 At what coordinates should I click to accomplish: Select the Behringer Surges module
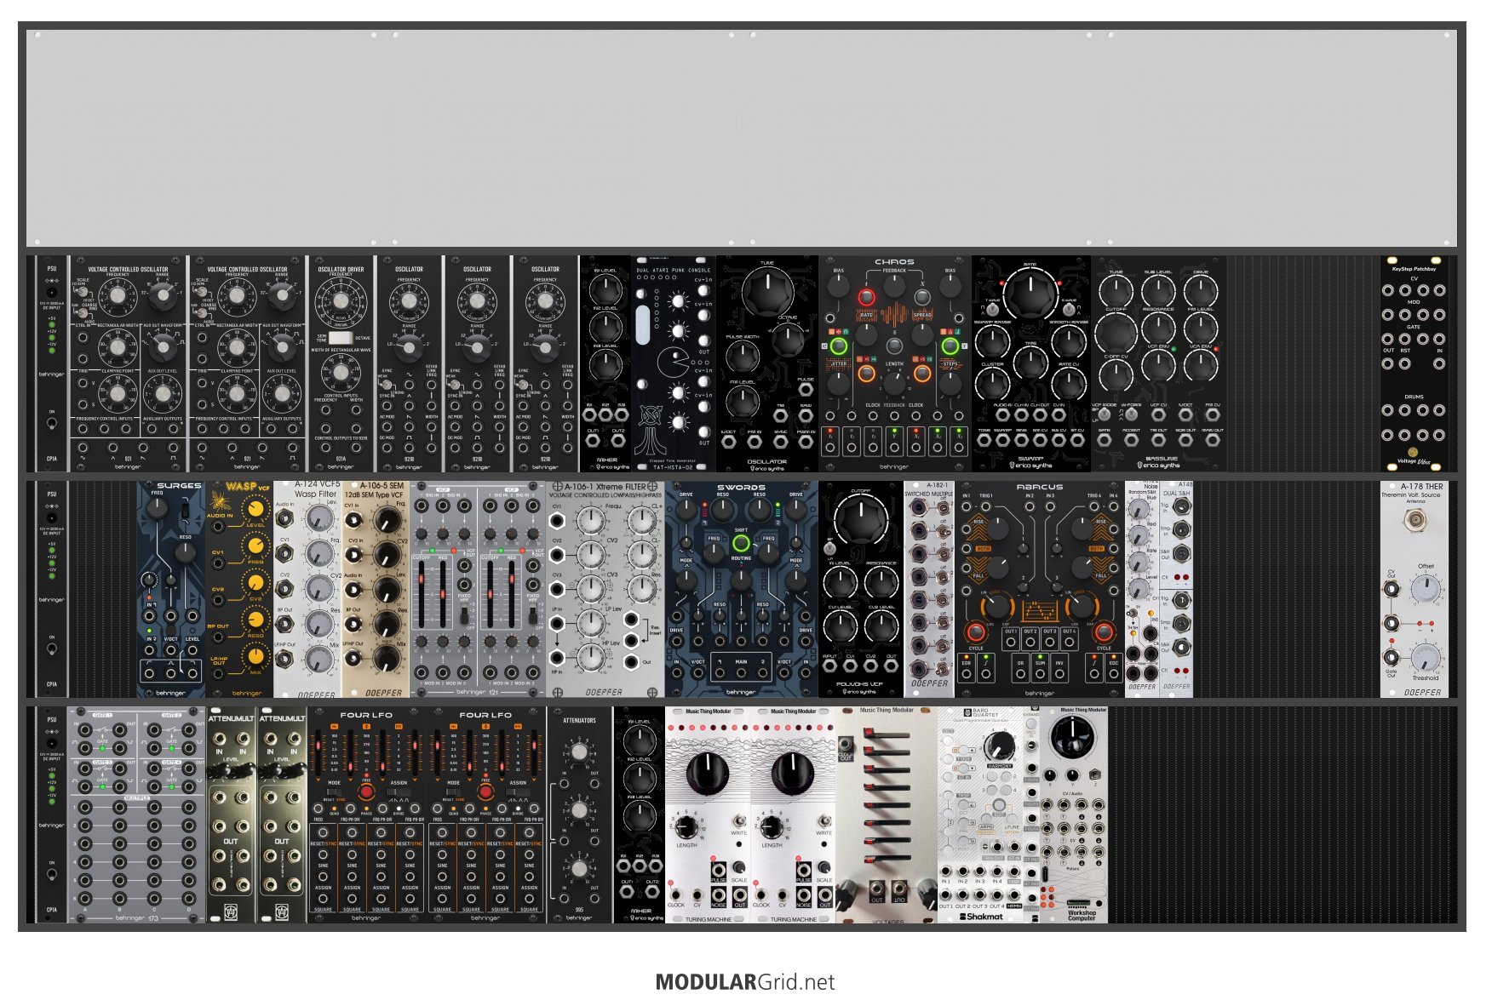(x=171, y=590)
